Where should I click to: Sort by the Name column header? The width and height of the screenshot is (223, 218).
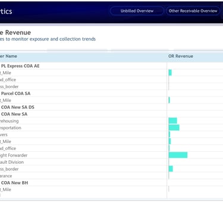pyautogui.click(x=8, y=56)
